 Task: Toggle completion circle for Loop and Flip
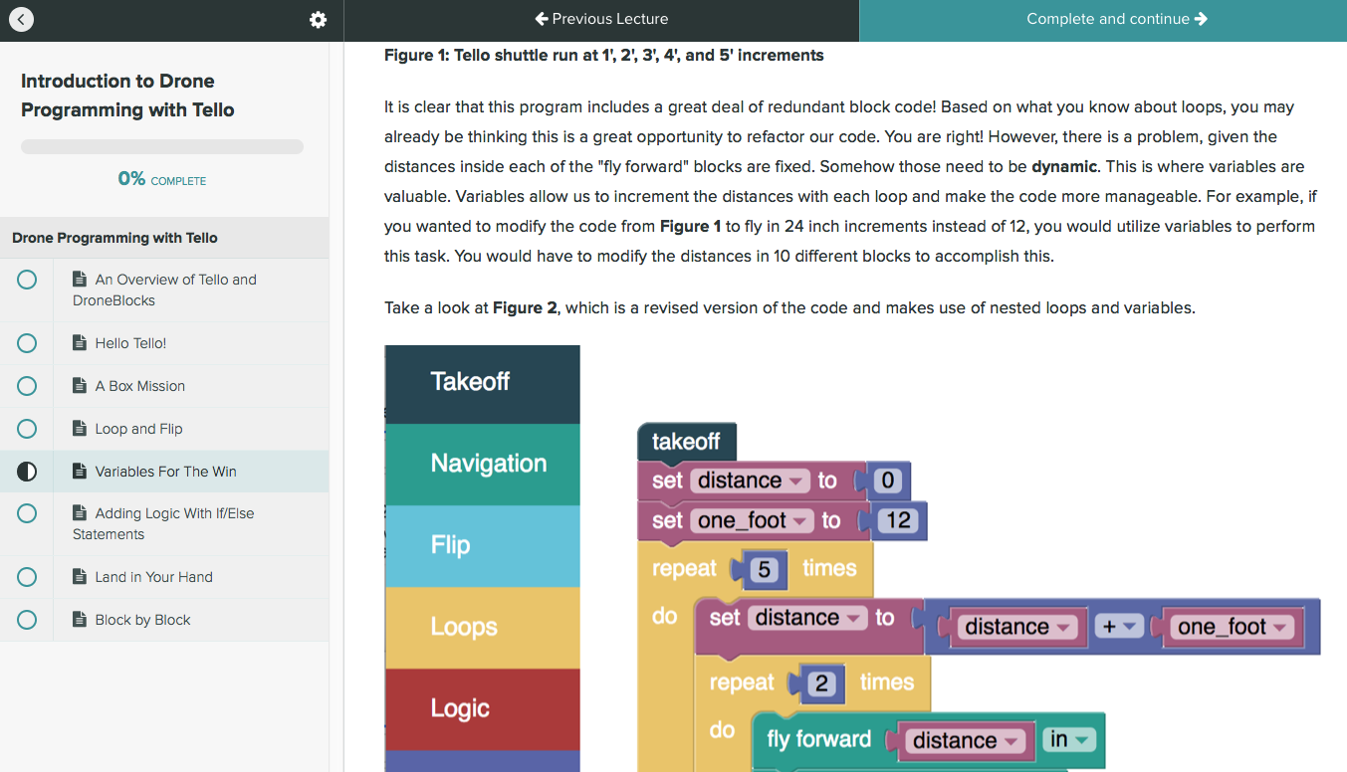(x=27, y=429)
